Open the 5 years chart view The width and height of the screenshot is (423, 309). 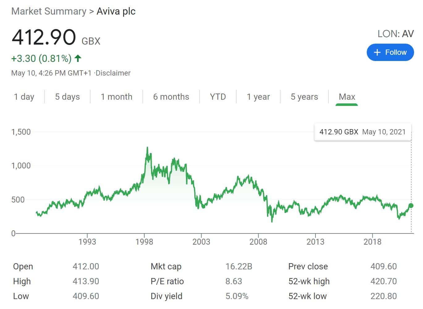coord(304,97)
